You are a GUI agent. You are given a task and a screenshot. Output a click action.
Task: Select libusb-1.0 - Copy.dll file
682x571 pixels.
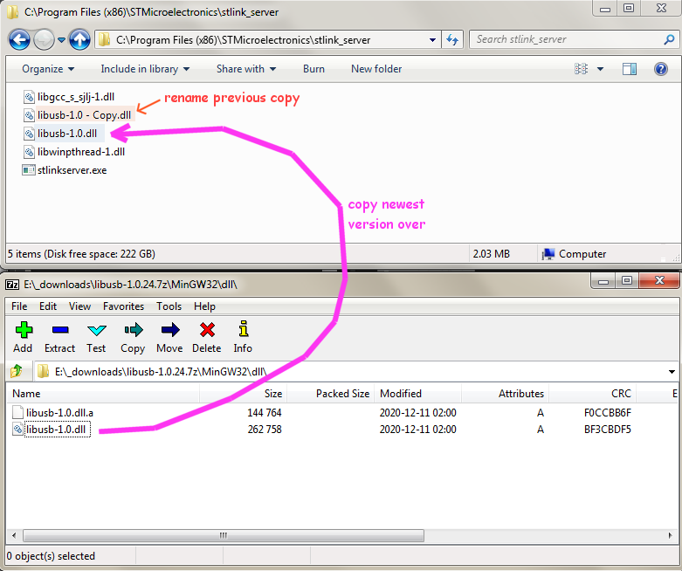pos(78,115)
